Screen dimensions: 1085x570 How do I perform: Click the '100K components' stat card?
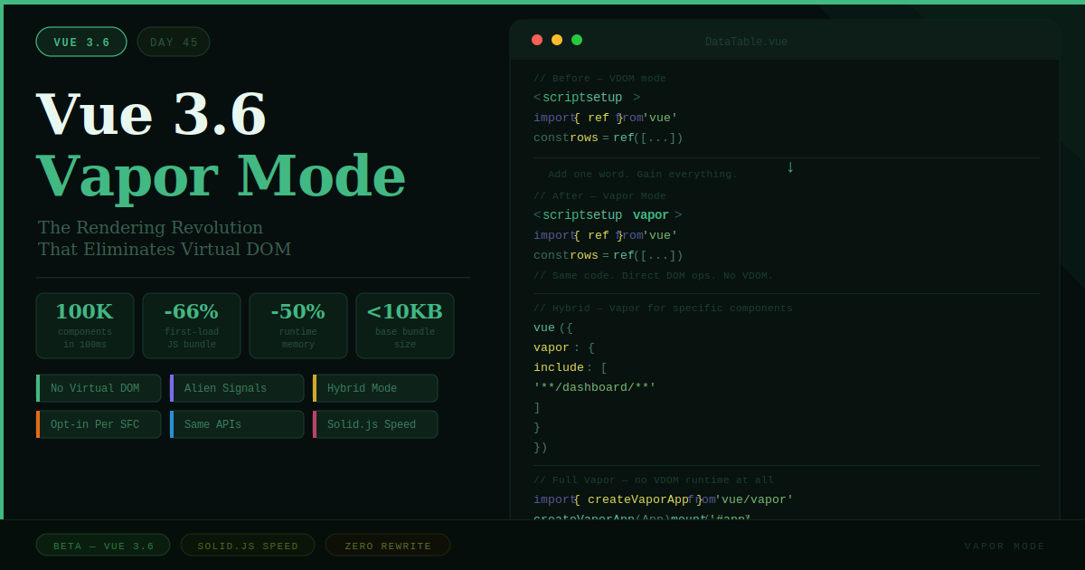pos(84,325)
